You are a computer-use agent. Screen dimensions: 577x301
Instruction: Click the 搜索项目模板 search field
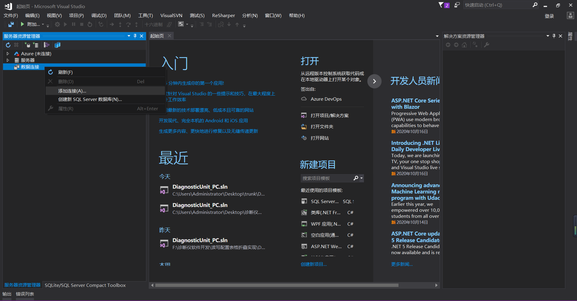click(327, 178)
